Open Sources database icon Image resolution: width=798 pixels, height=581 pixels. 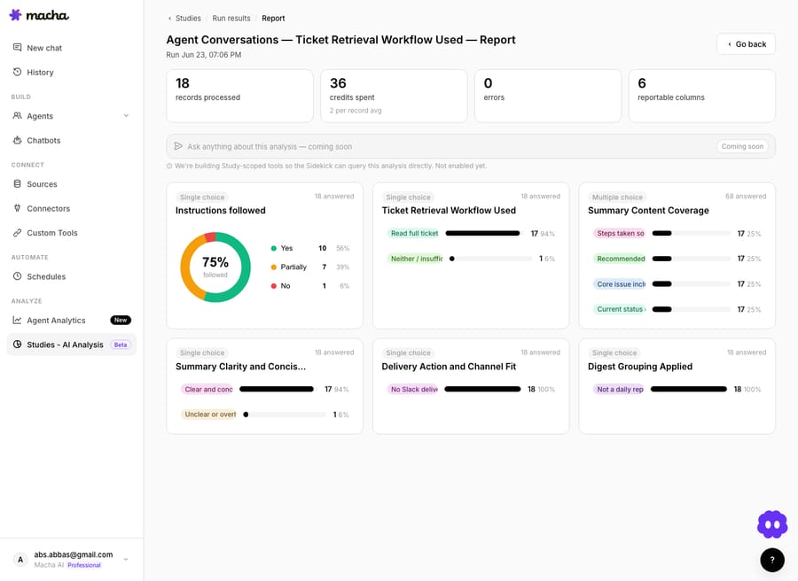18,183
